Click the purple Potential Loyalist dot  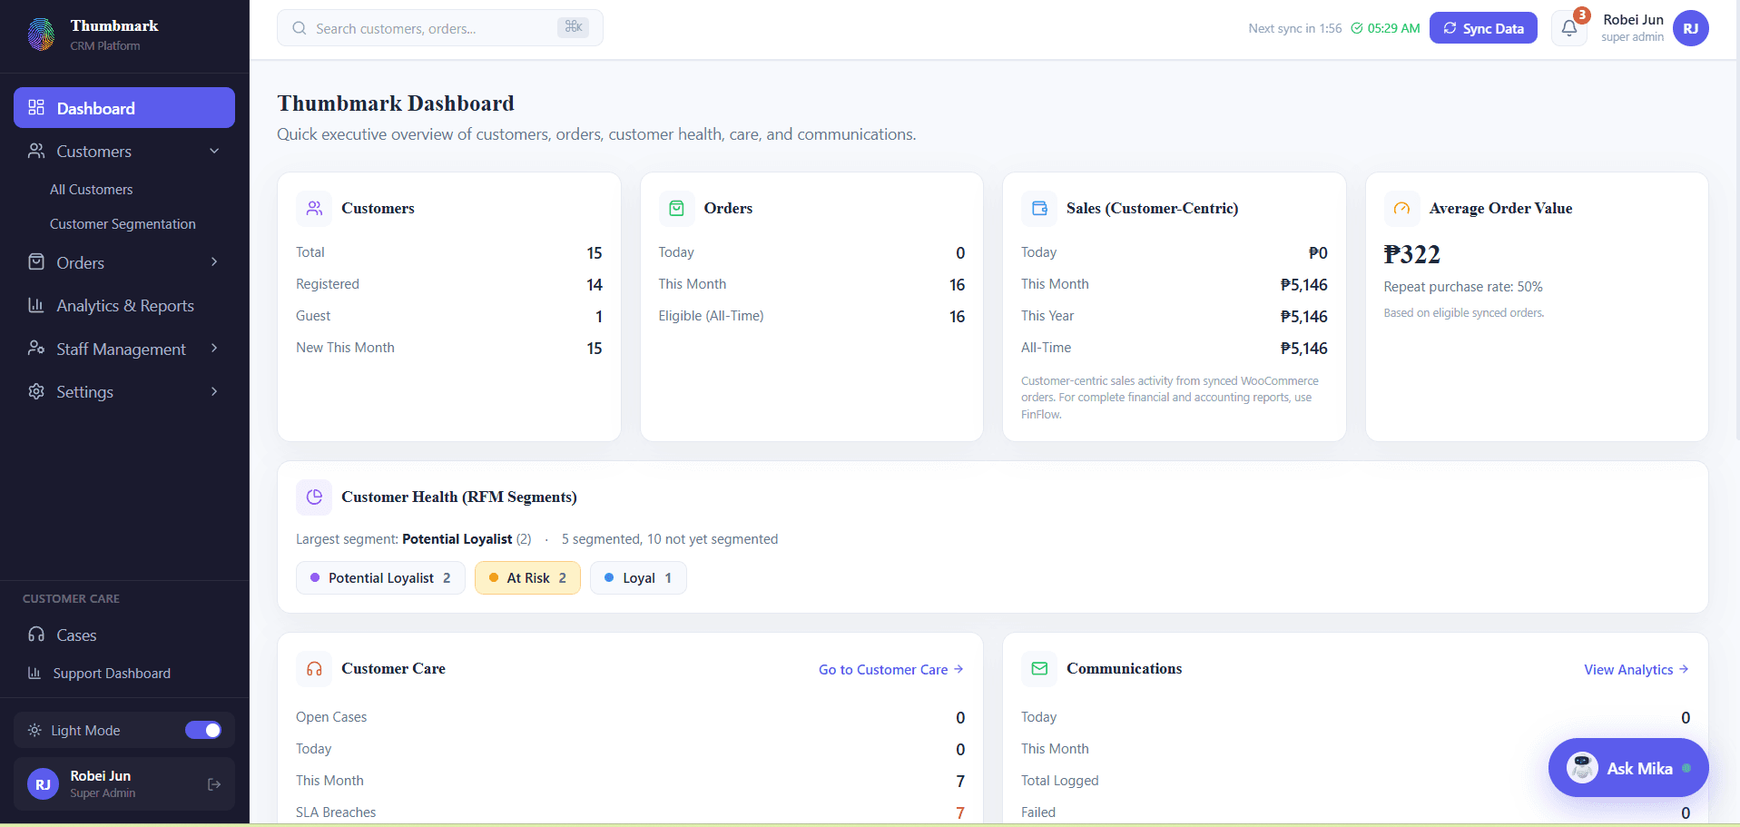[x=315, y=577]
